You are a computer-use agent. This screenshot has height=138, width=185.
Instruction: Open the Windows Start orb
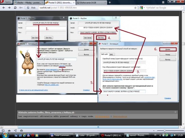coord(5,135)
